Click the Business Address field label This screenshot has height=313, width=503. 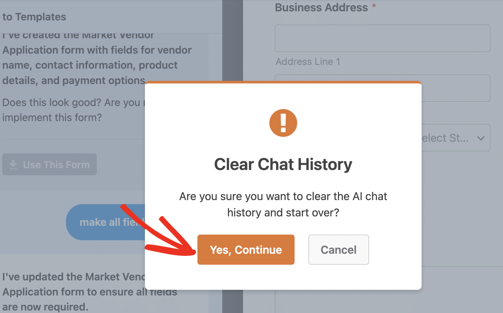pyautogui.click(x=321, y=8)
